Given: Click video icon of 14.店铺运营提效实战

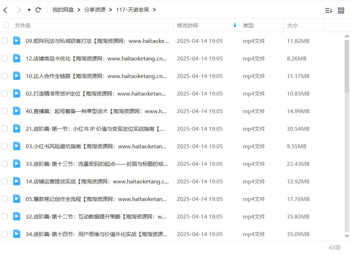Looking at the screenshot, I should click(x=17, y=181).
